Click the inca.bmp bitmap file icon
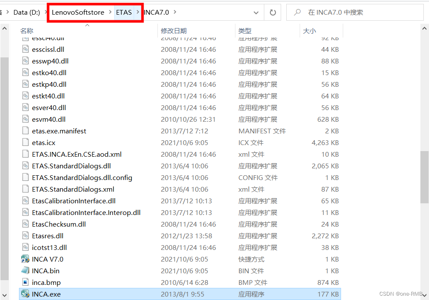The height and width of the screenshot is (300, 429). (25, 282)
